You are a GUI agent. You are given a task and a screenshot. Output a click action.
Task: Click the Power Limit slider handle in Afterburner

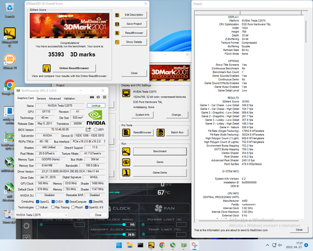143,224
